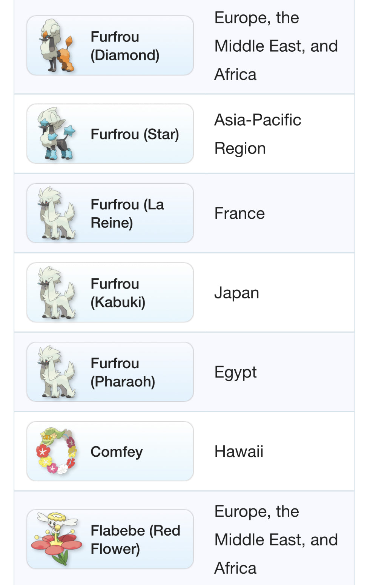The image size is (367, 585).
Task: Click the Furfrou Pharaoh sprite image
Action: coord(57,372)
